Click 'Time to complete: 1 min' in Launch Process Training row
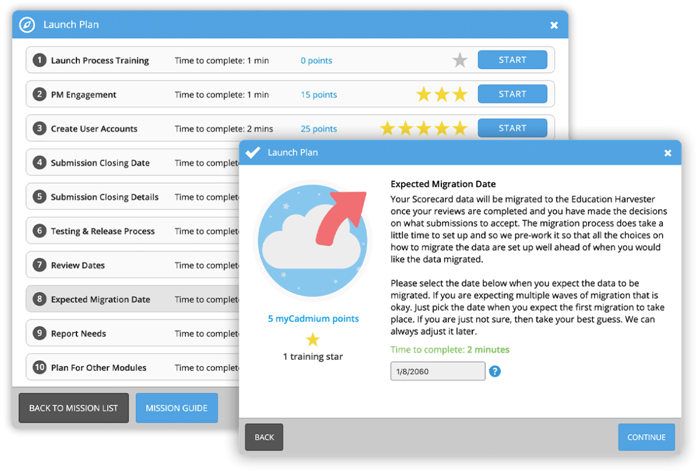Viewport: 699px width, 471px height. pyautogui.click(x=222, y=60)
